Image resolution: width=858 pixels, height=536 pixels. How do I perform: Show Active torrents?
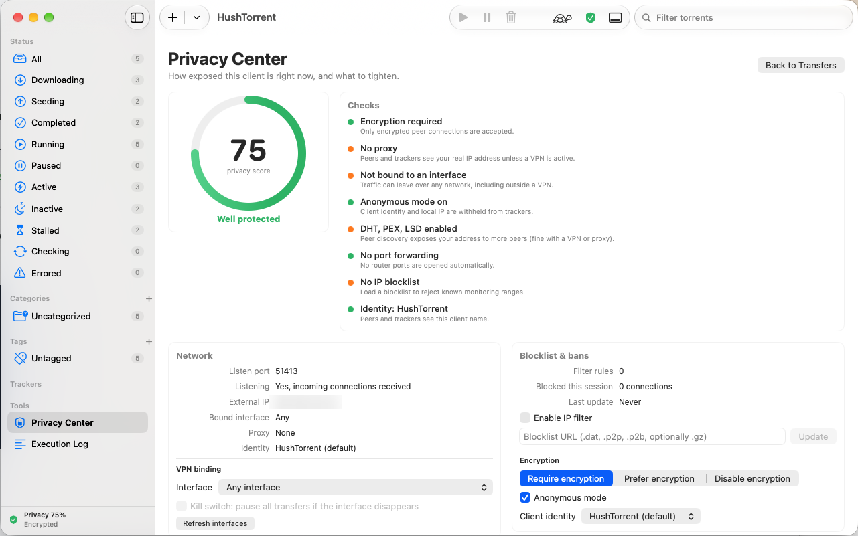click(x=78, y=187)
